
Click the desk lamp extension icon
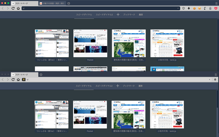tap(205, 8)
